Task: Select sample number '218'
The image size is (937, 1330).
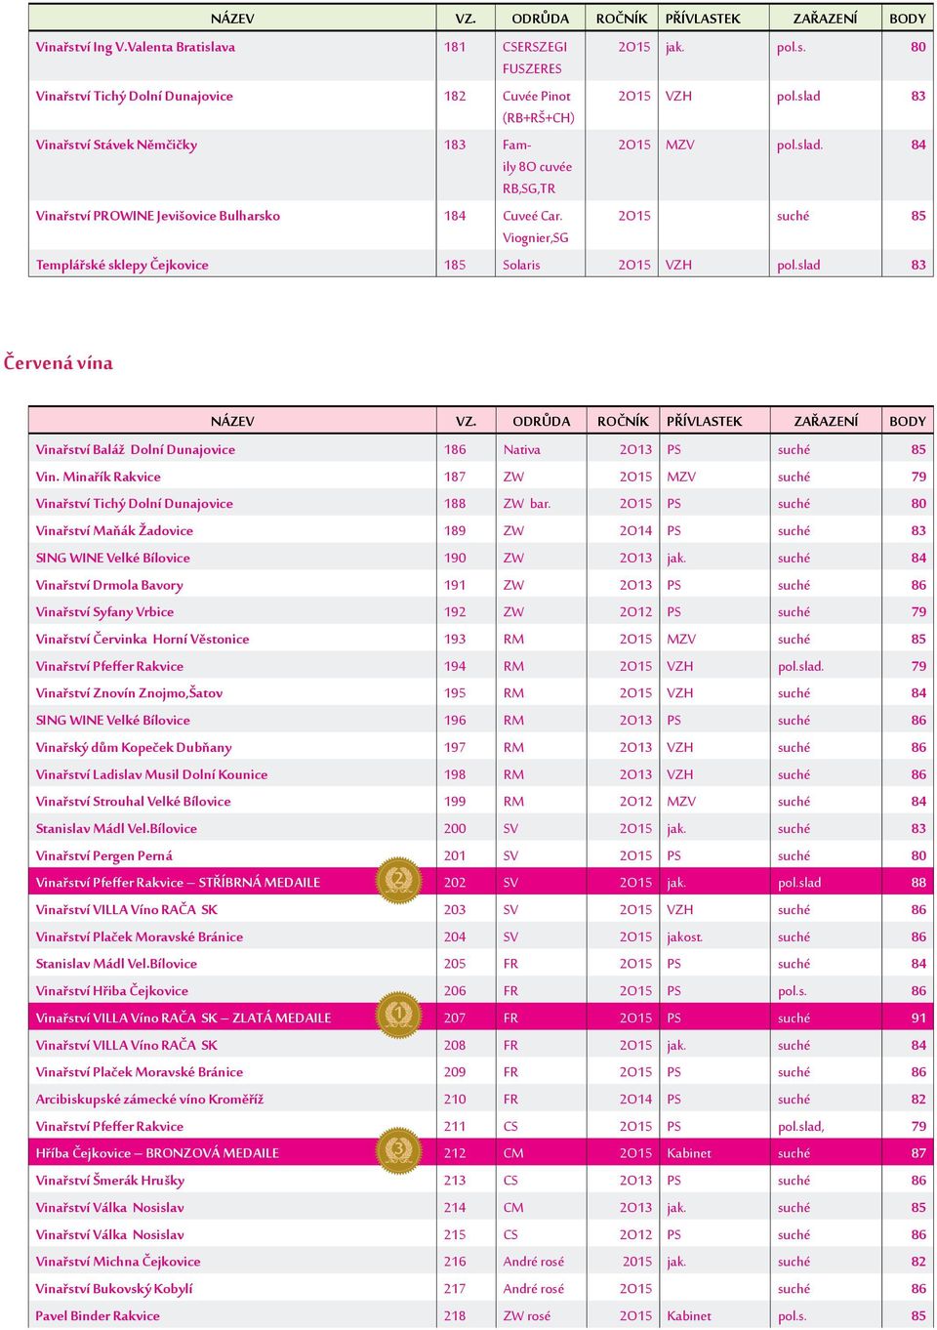Action: point(455,1316)
